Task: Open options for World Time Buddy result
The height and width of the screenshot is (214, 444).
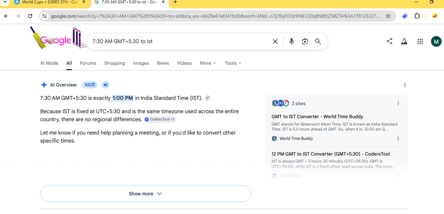Action: click(x=398, y=139)
